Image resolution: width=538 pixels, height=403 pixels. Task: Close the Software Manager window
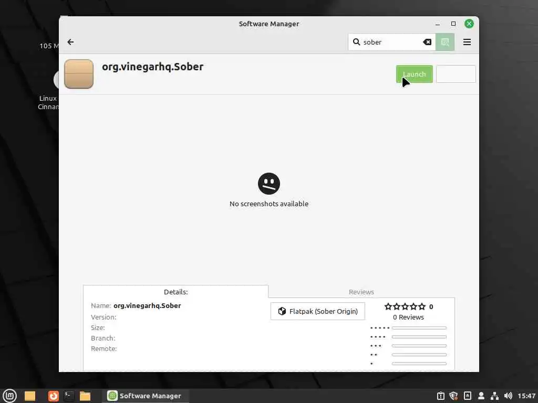469,24
